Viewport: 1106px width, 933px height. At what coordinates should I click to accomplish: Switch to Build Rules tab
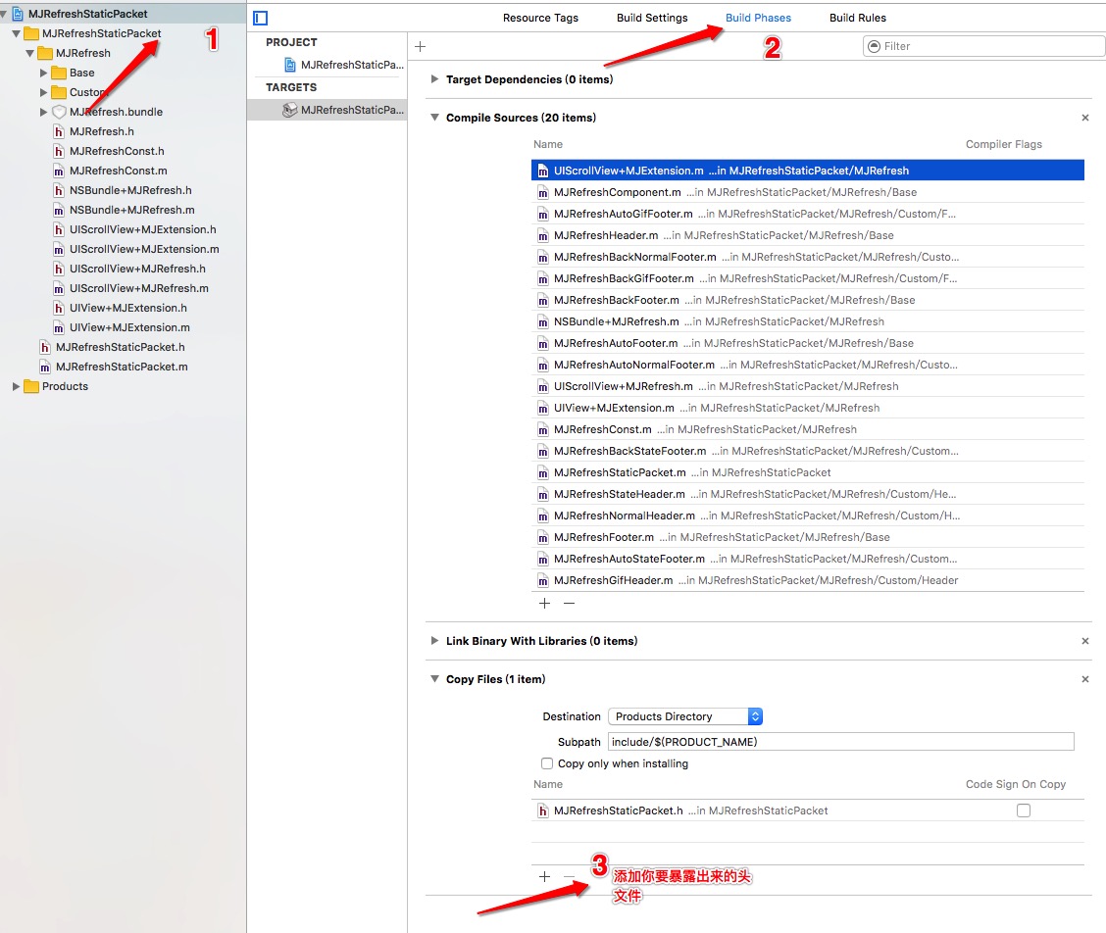858,19
